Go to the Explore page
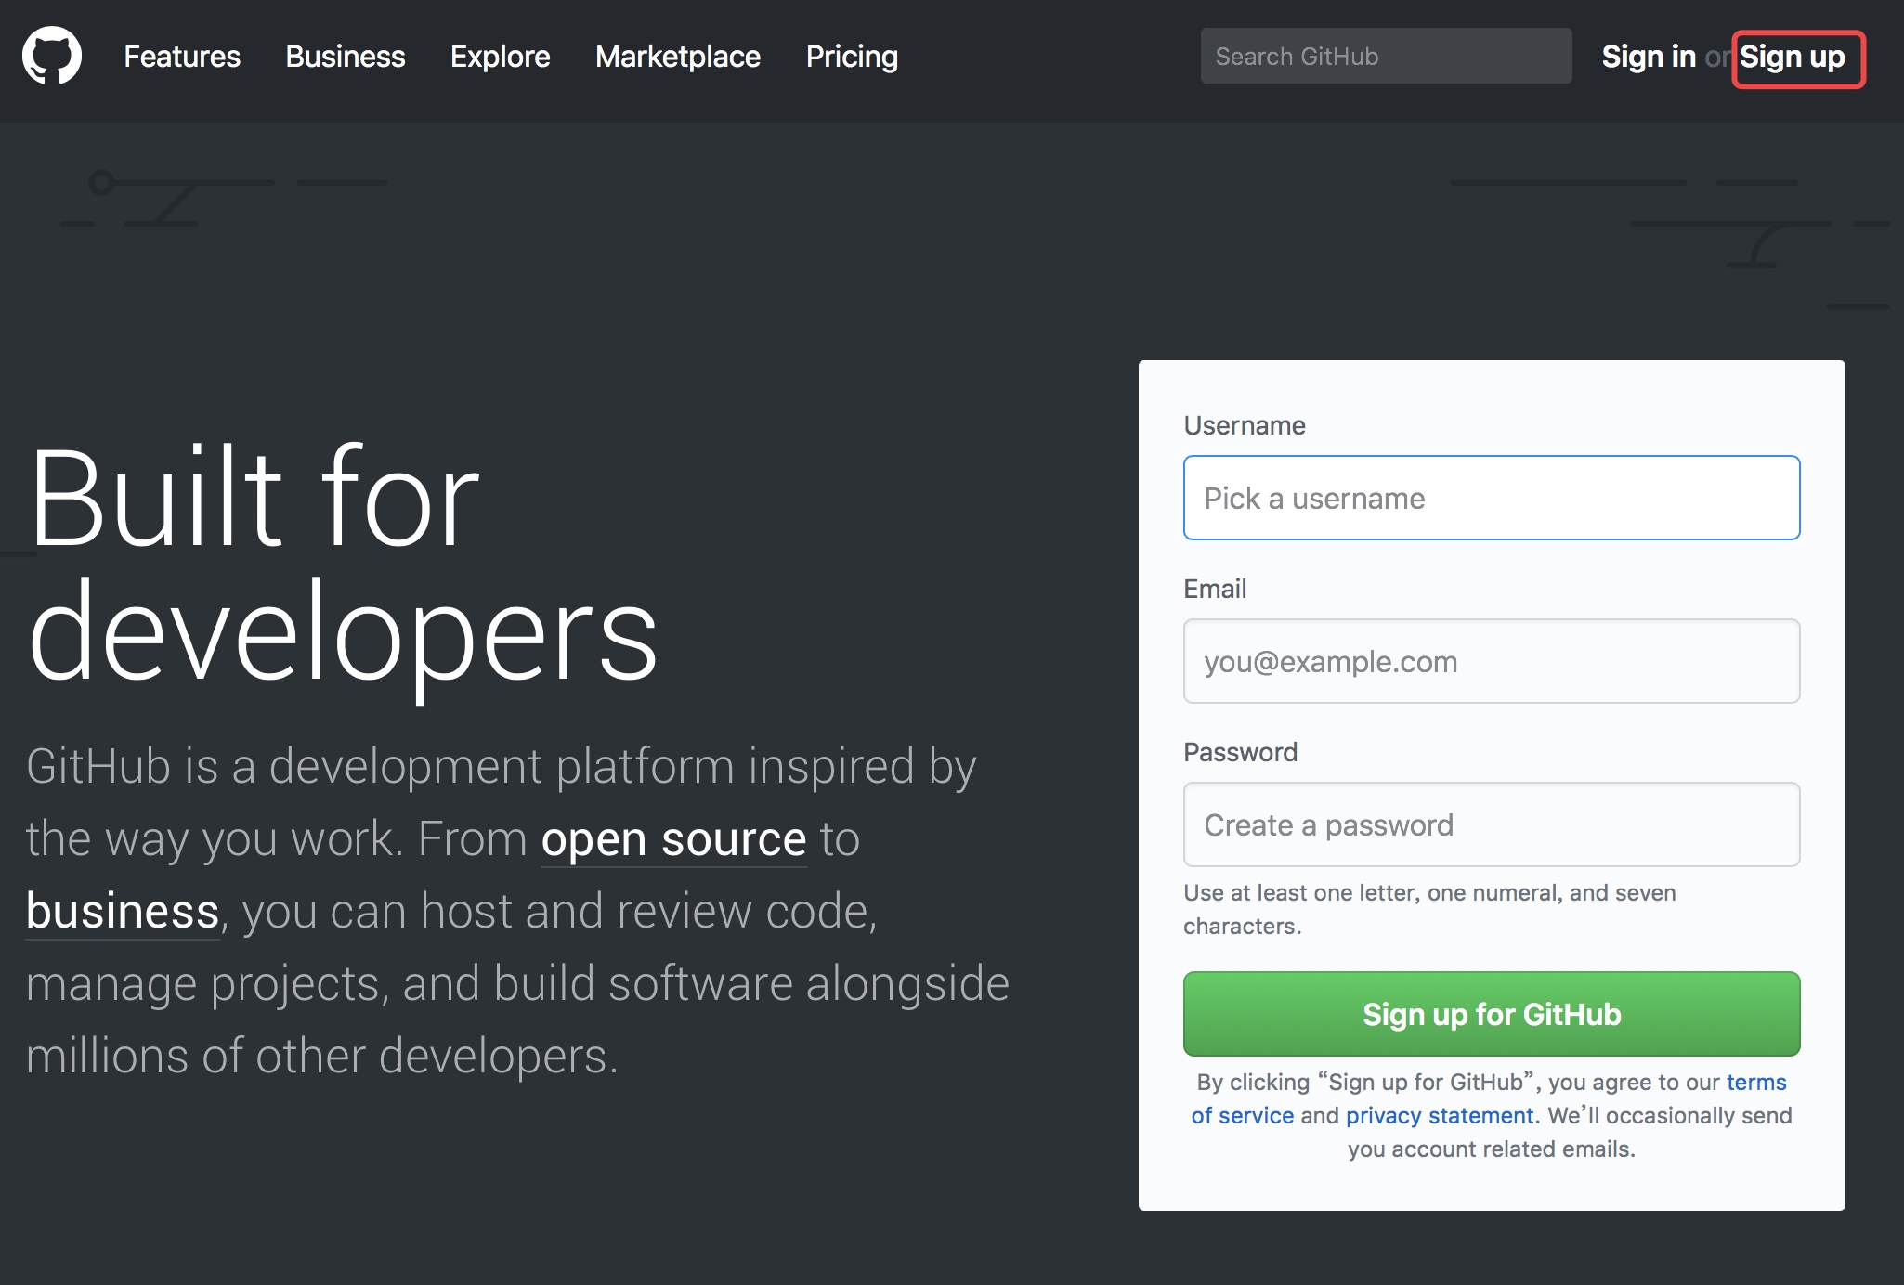 tap(500, 57)
